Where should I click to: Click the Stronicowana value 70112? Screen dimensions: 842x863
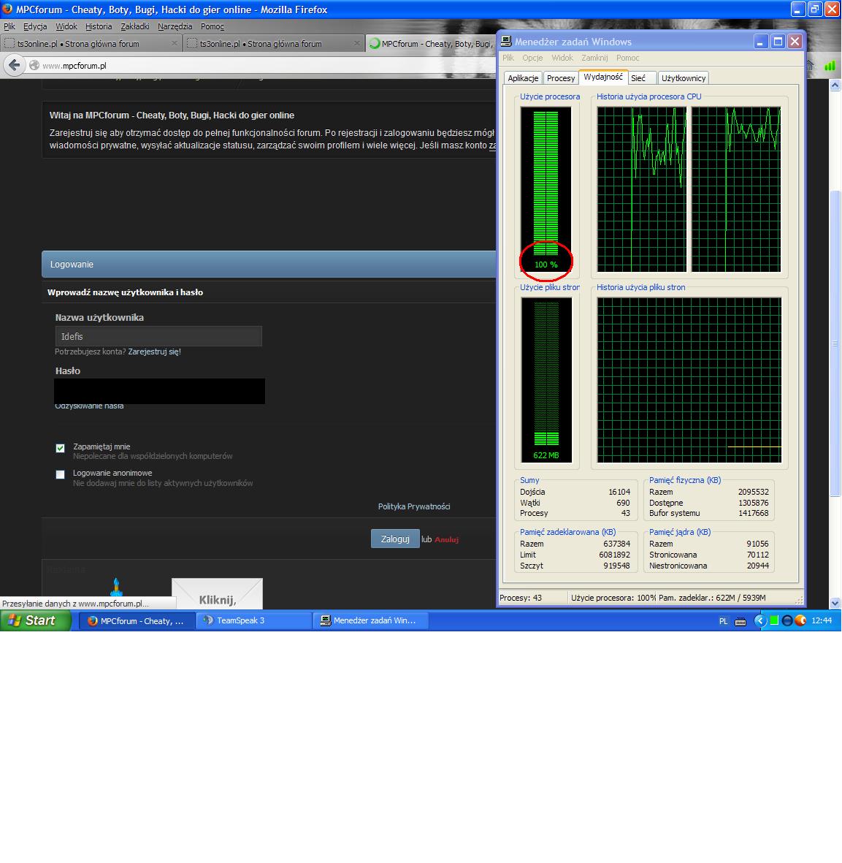pyautogui.click(x=758, y=555)
